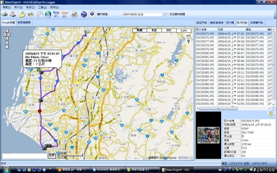277x173 pixels.
Task: Click the open folder toolbar icon
Action: (22, 14)
